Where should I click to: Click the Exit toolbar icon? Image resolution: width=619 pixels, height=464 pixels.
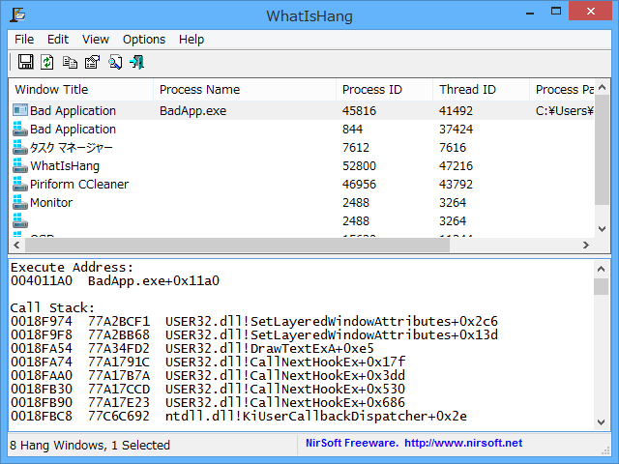[137, 62]
